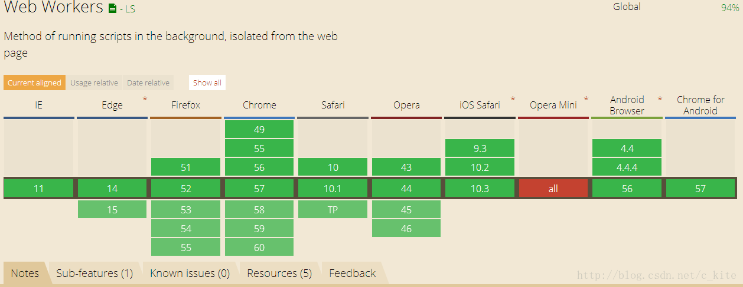The height and width of the screenshot is (287, 743).
Task: Switch to Date relative view
Action: (148, 83)
